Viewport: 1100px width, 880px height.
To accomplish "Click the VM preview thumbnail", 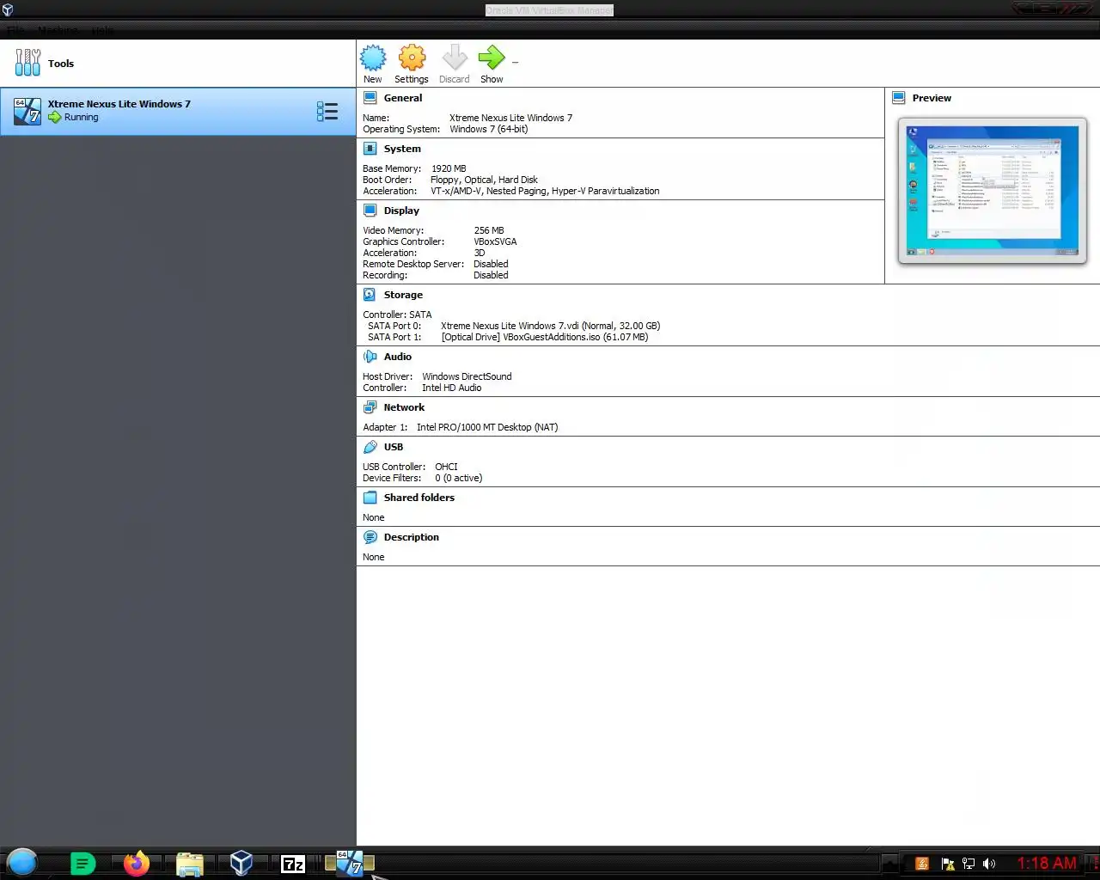I will pos(993,191).
